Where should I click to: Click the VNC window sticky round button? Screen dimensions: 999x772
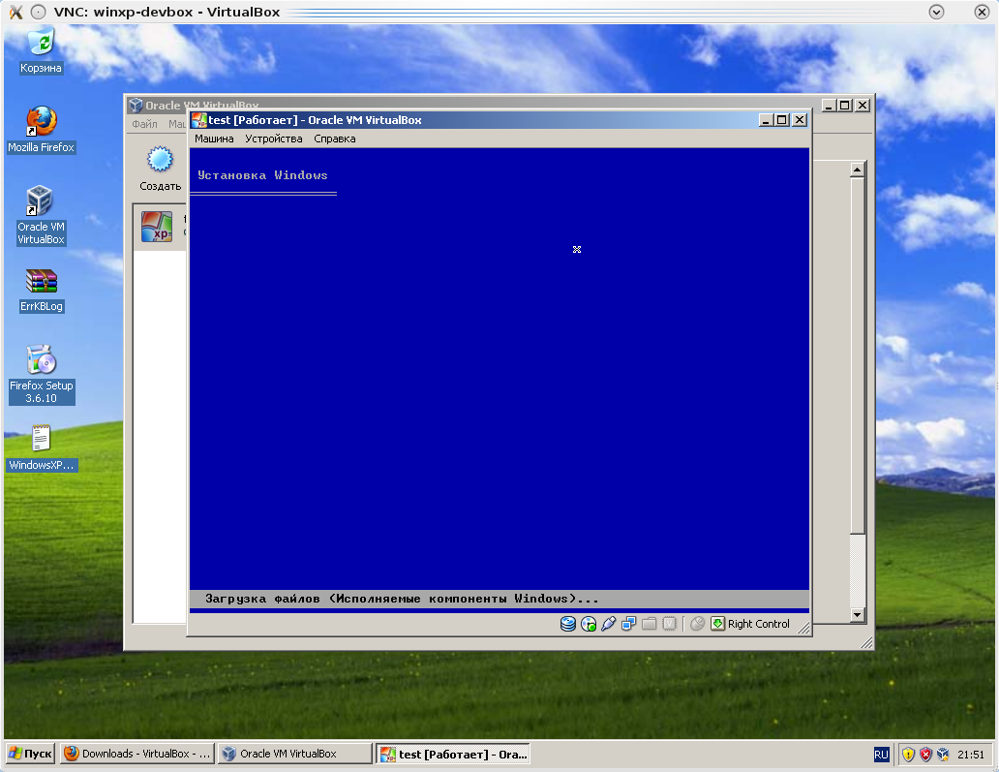[38, 12]
